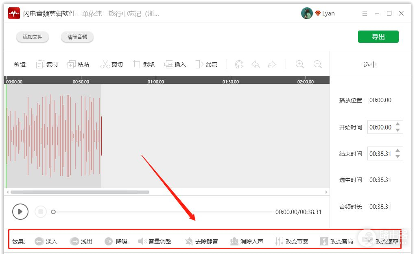Viewport: 415px width, 254px height.
Task: Click Clear Audio (清除音频) button
Action: (77, 37)
